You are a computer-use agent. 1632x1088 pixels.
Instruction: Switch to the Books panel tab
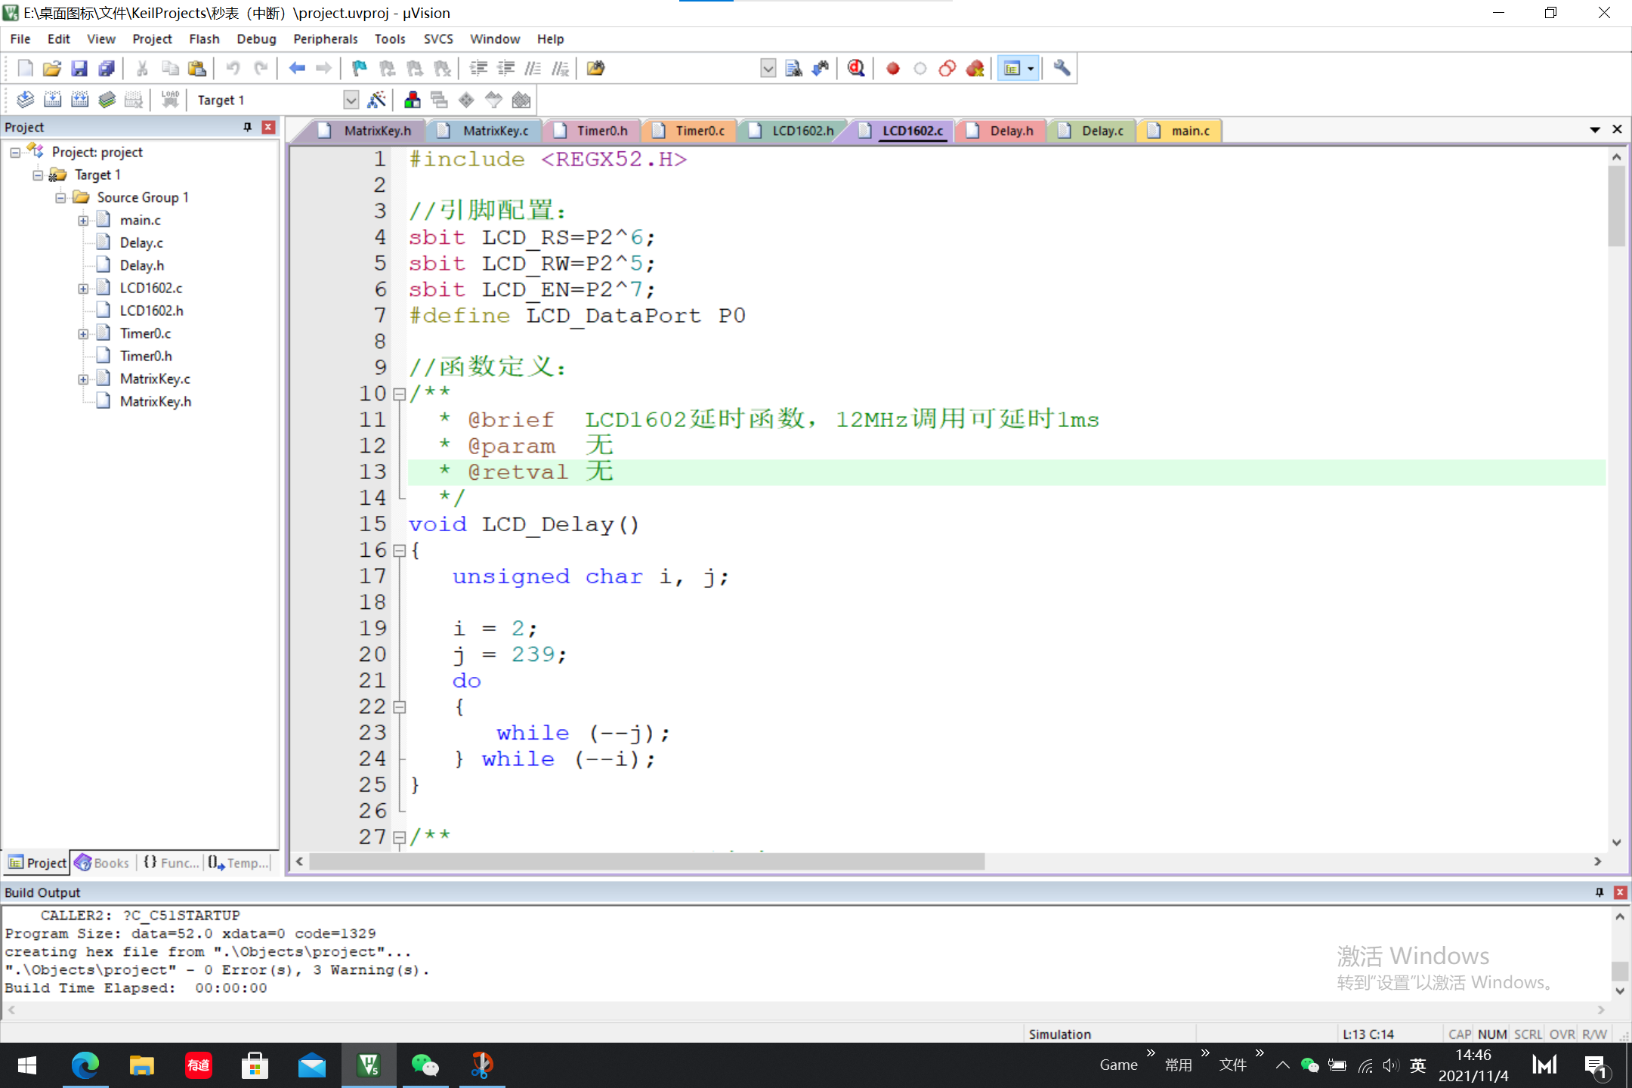tap(103, 863)
